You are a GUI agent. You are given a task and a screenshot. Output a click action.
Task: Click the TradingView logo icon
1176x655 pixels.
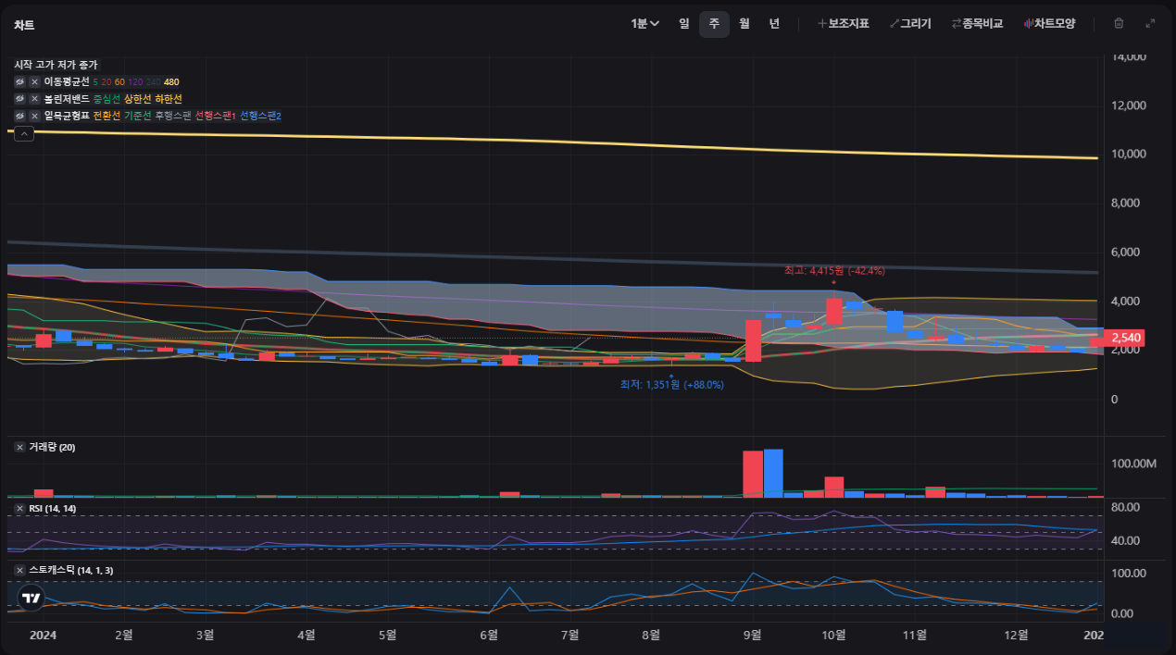tap(31, 599)
